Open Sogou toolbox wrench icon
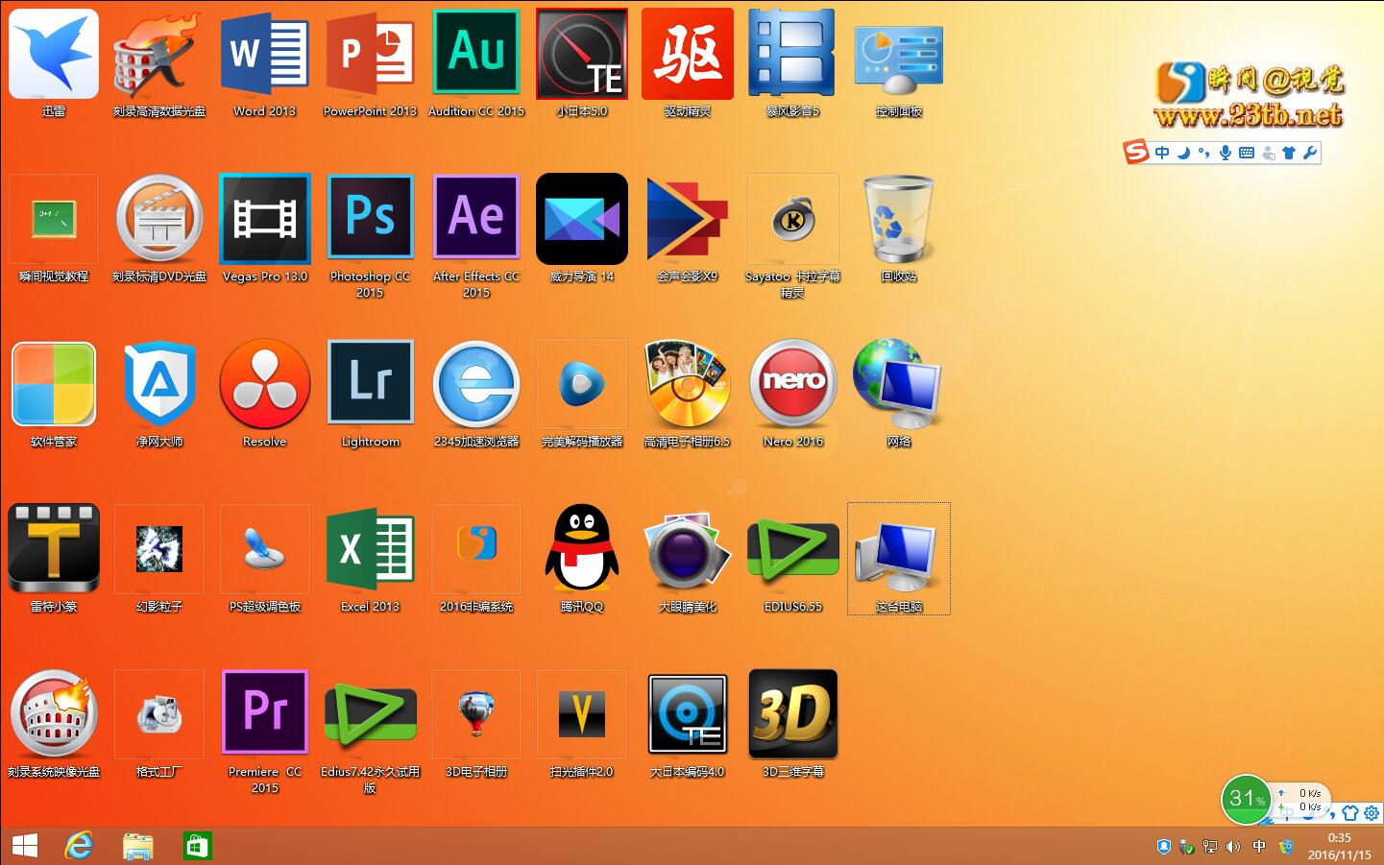 click(1309, 153)
